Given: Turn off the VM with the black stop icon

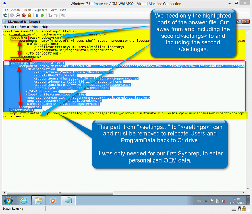Looking at the screenshot, I should (x=18, y=15).
